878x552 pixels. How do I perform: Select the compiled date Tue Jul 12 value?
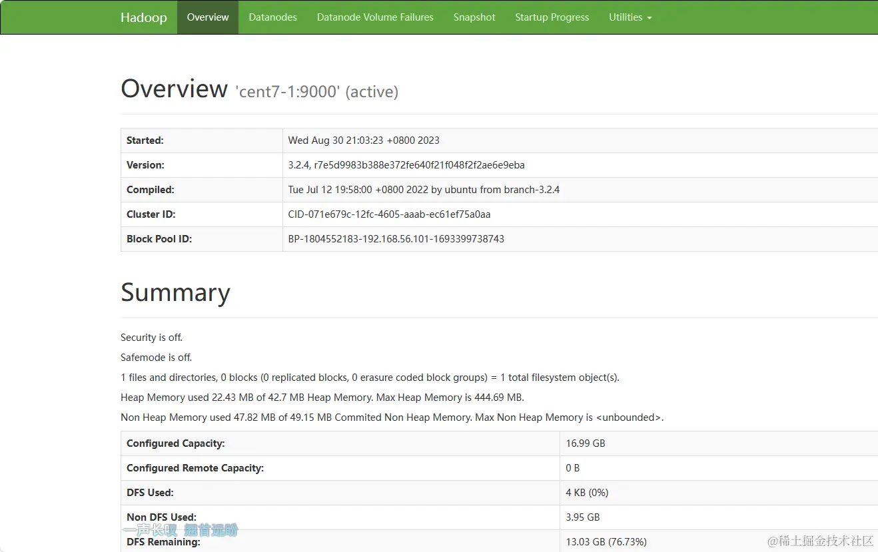[424, 190]
